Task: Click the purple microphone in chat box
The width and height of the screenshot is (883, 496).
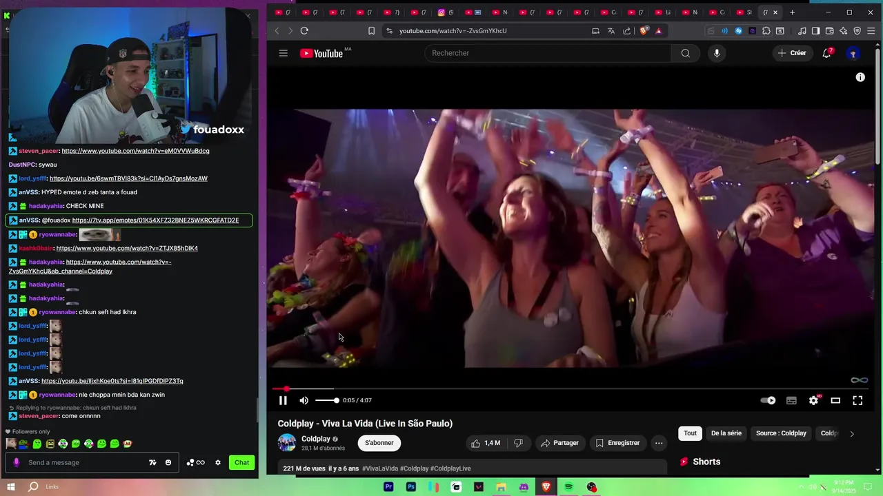Action: pyautogui.click(x=16, y=462)
